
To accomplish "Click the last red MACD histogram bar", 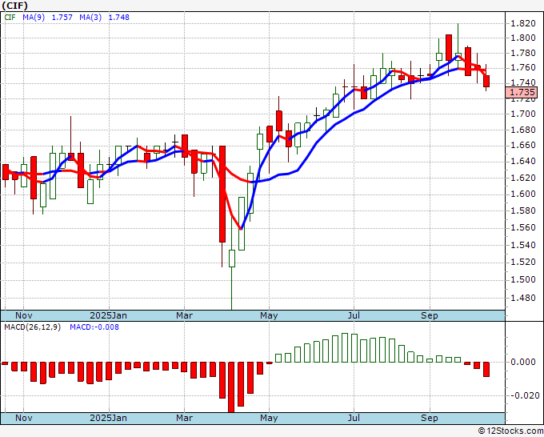I will (486, 369).
